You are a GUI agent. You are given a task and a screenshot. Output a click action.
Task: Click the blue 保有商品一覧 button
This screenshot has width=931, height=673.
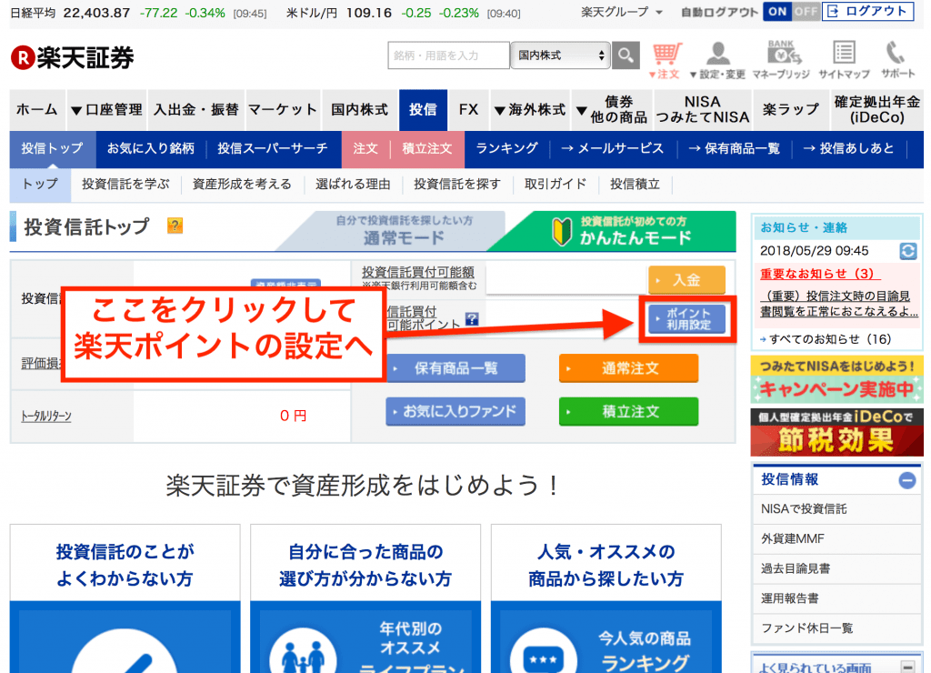455,369
